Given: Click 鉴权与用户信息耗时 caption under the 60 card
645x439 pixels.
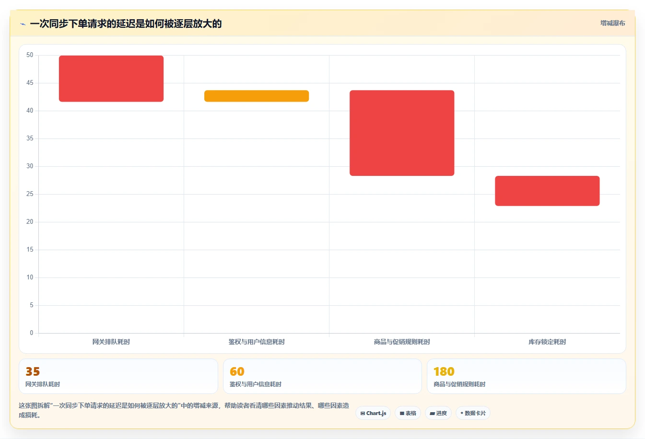Looking at the screenshot, I should coord(256,384).
